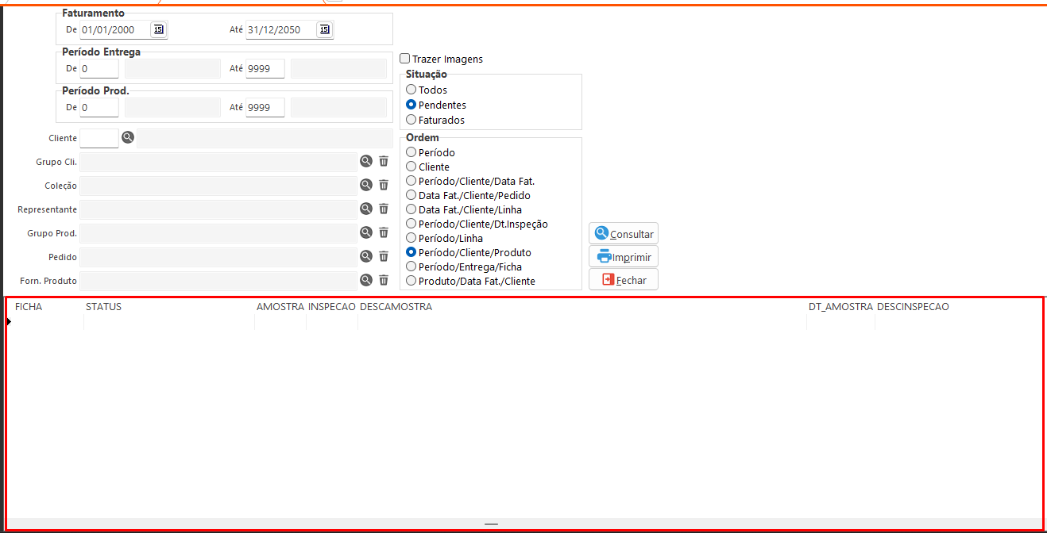Open Representante lookup magnifier icon
The height and width of the screenshot is (533, 1047).
point(366,209)
